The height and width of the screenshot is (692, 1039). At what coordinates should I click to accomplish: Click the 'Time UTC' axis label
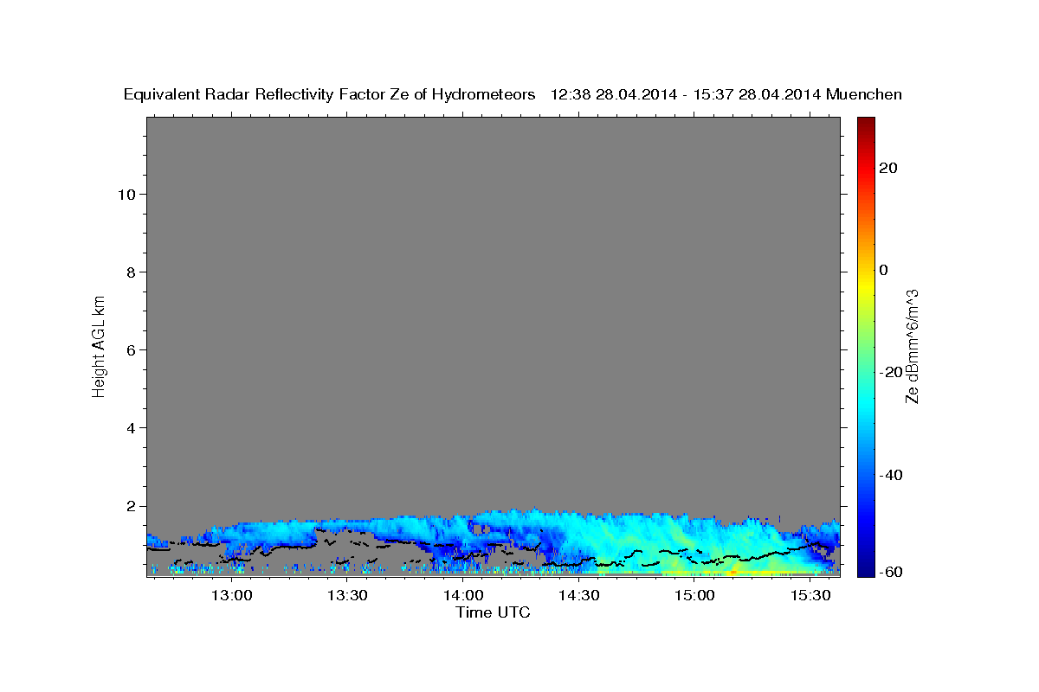(493, 612)
